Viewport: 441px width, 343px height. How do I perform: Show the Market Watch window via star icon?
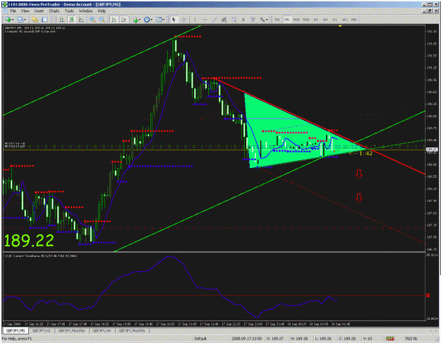point(35,20)
